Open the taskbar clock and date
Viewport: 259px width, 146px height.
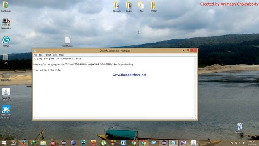(x=252, y=143)
